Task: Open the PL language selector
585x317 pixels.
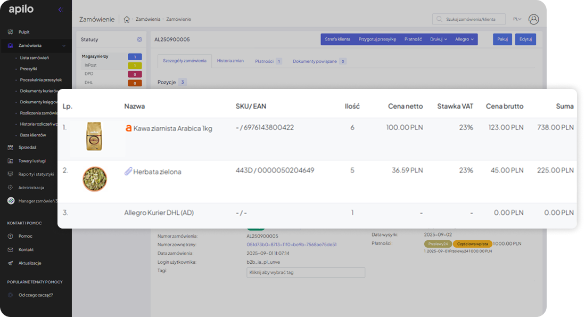Action: pyautogui.click(x=517, y=19)
